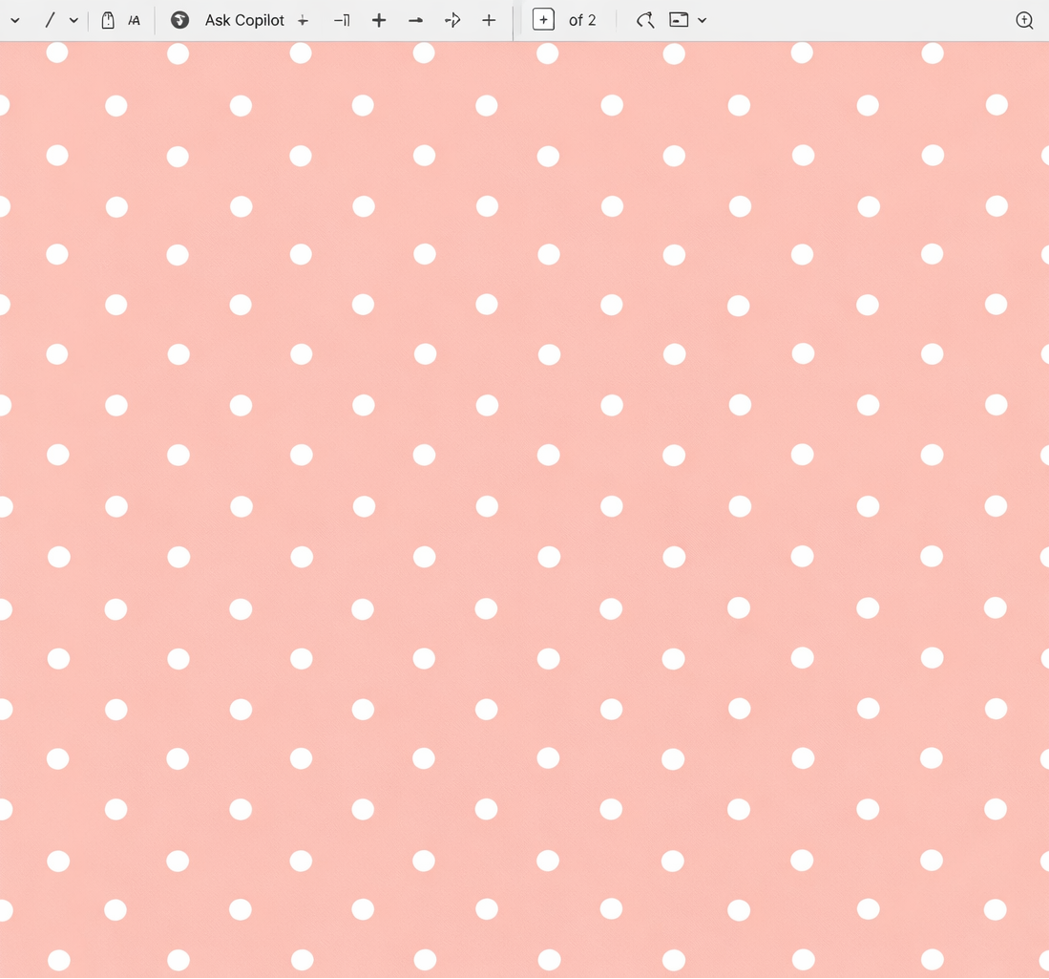Click the text 'A' read-aloud icon

pyautogui.click(x=134, y=21)
